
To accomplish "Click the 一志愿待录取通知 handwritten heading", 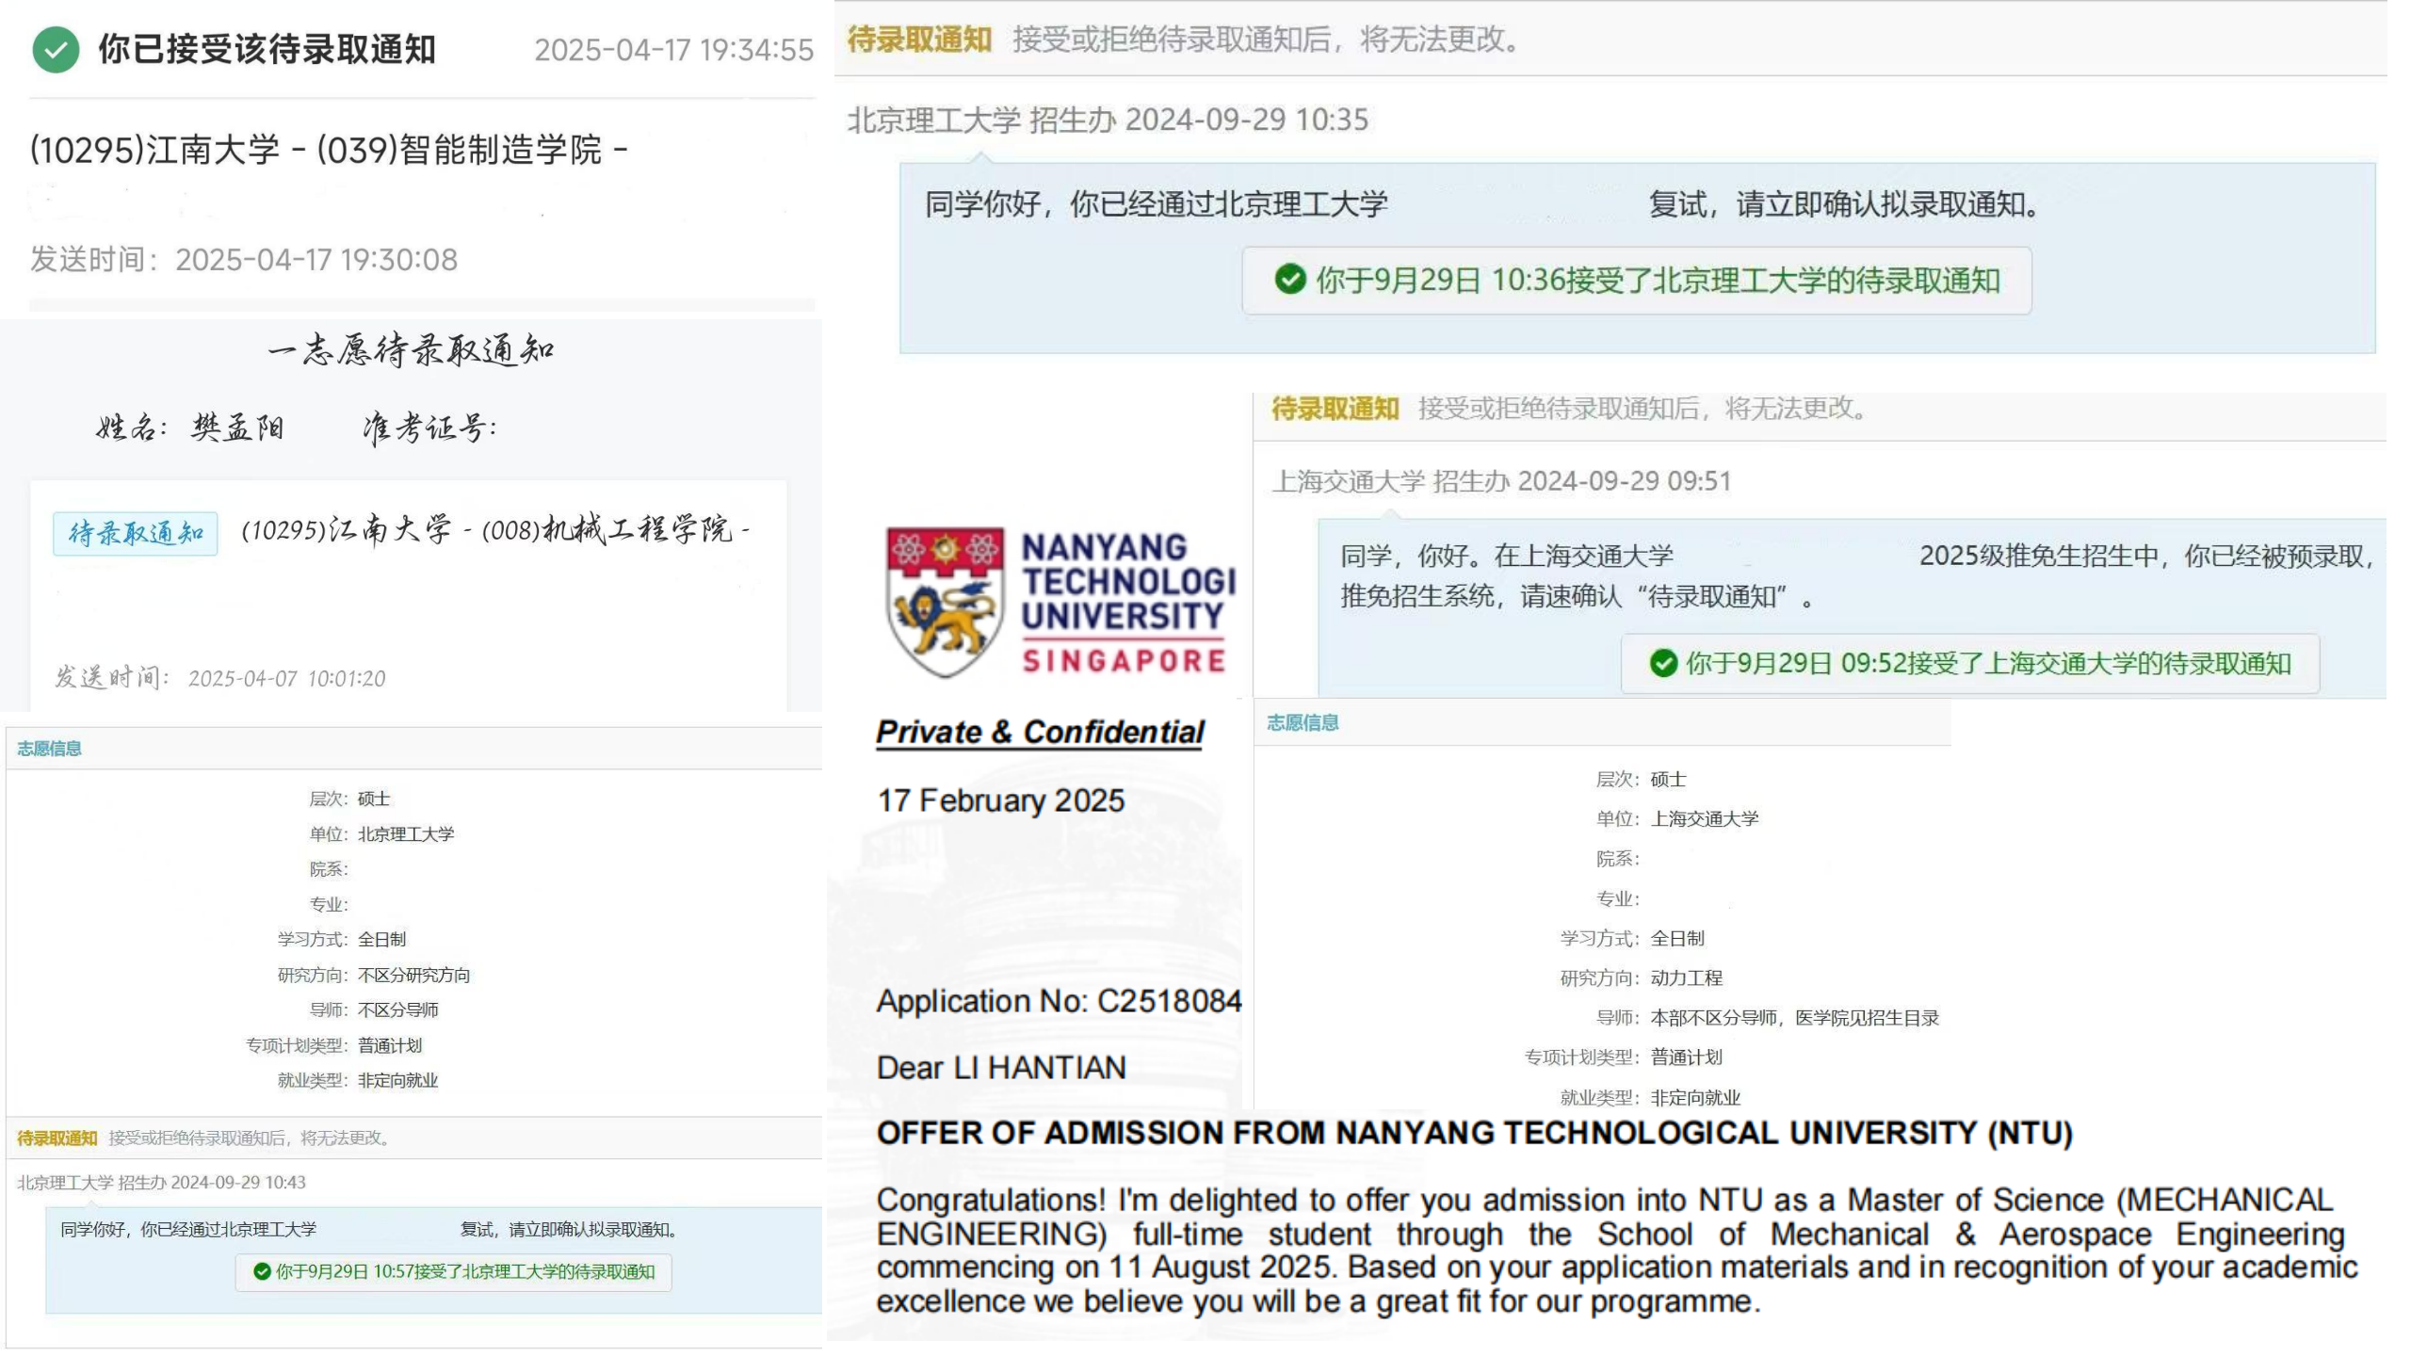I will coord(411,350).
